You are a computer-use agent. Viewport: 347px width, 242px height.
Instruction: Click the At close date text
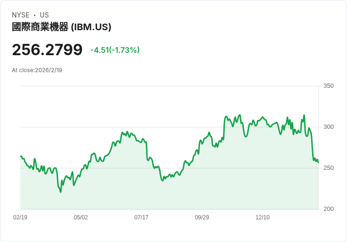pyautogui.click(x=37, y=70)
